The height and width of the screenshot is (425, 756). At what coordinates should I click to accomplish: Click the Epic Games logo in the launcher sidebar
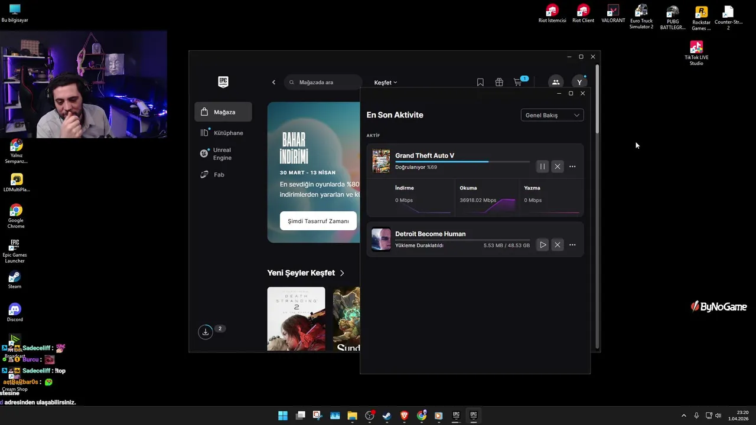(x=223, y=82)
